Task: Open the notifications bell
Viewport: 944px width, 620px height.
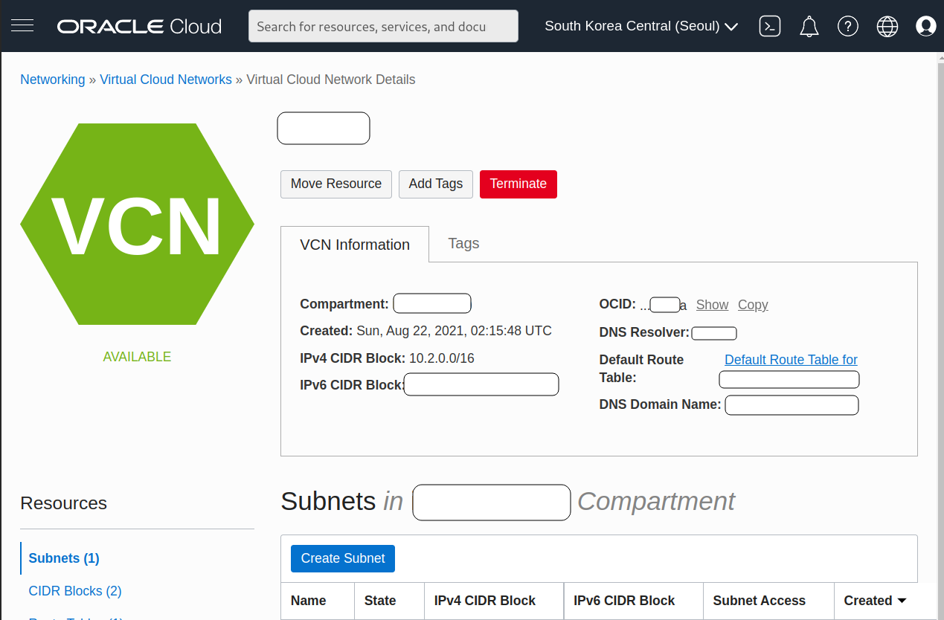Action: [809, 27]
